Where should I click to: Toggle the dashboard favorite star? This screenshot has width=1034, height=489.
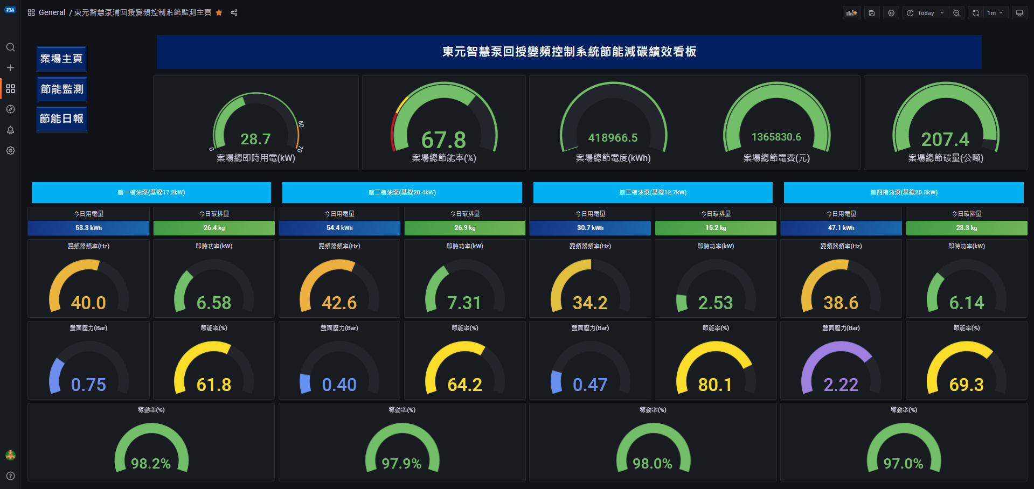[x=219, y=12]
